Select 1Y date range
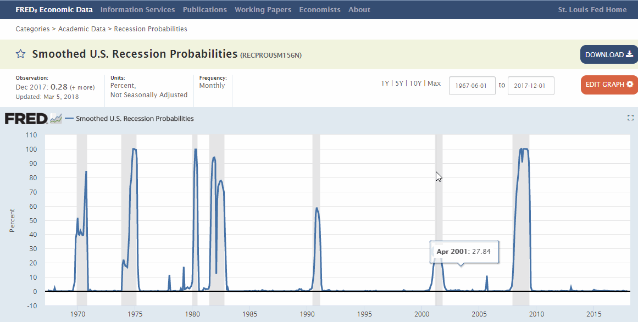Viewport: 638px width, 322px height. (385, 84)
